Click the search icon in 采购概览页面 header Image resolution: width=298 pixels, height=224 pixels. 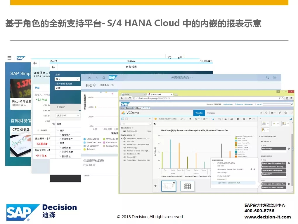point(268,77)
